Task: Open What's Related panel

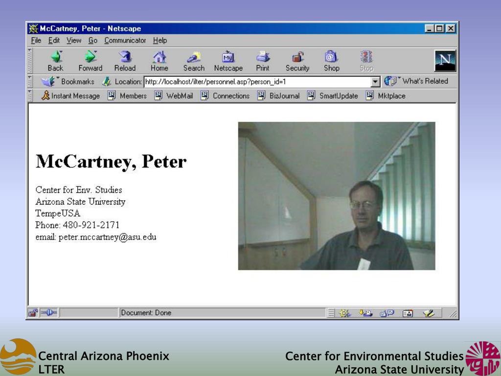Action: coord(416,81)
